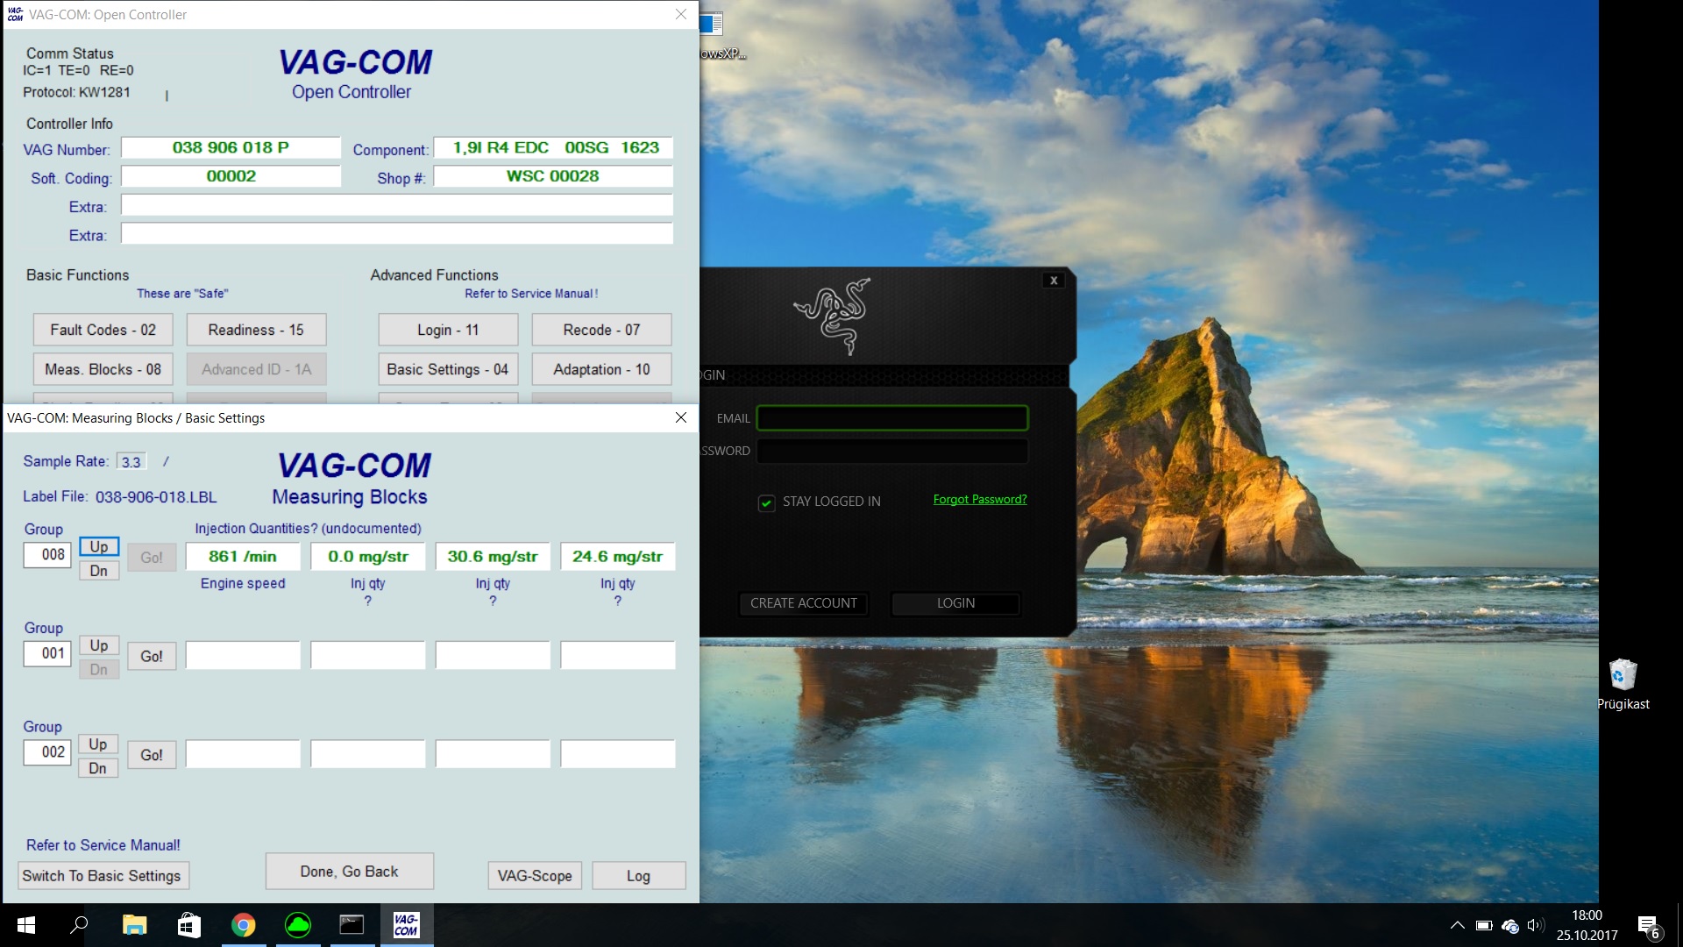Screen dimensions: 1683x947
Task: Click the Log button
Action: pos(639,876)
